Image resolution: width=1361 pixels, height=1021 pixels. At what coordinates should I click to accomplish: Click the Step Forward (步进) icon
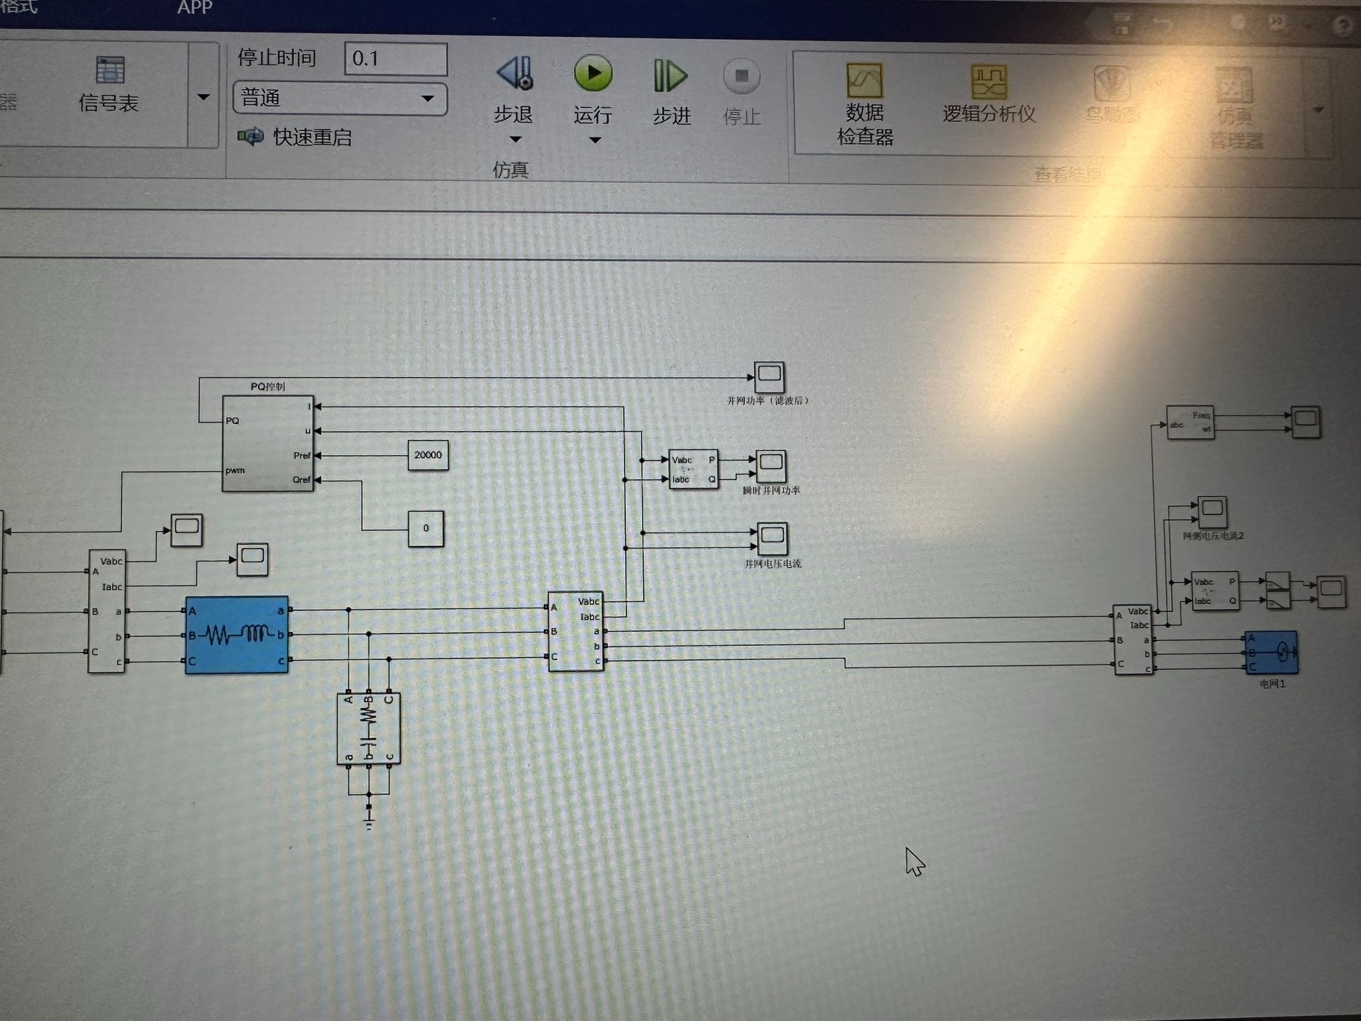tap(670, 76)
